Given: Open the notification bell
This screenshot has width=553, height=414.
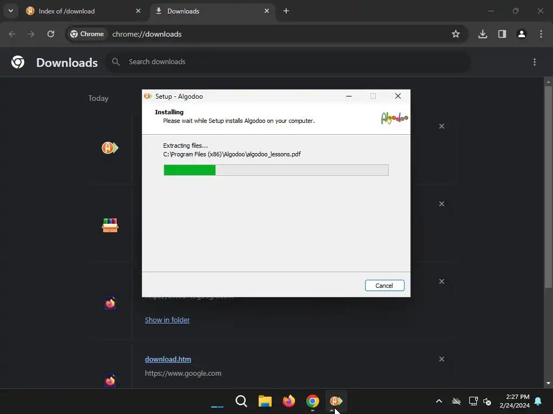Looking at the screenshot, I should coord(538,401).
